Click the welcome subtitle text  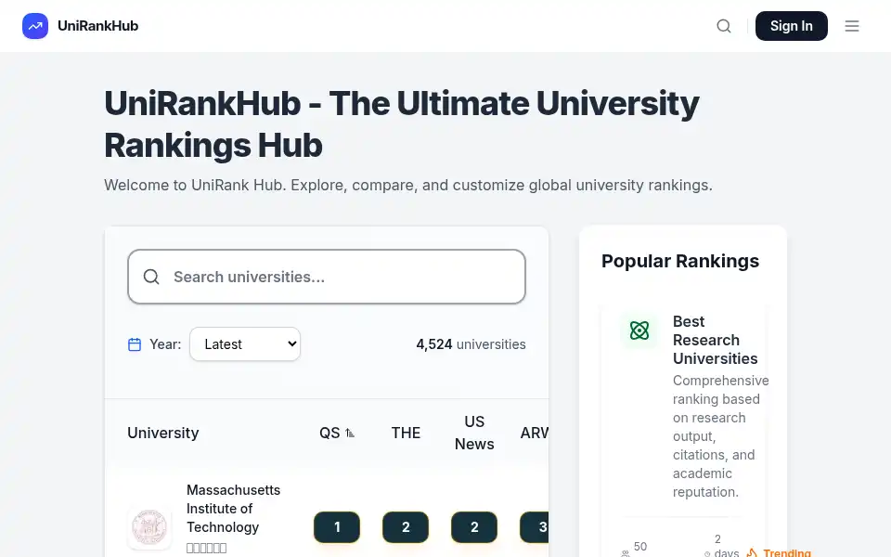tap(408, 186)
